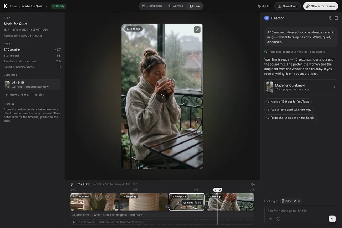Click the Cut transition between Shaping and The pour
The width and height of the screenshot is (342, 228).
[168, 207]
